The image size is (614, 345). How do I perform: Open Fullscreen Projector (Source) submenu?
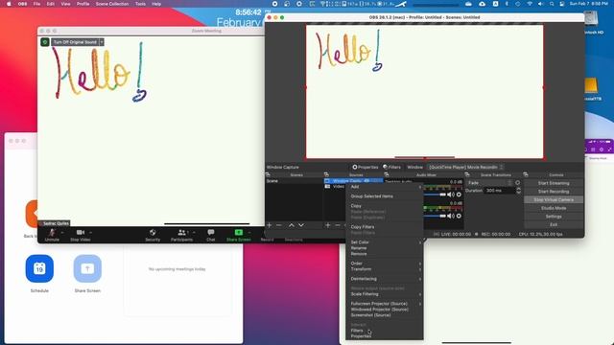(384, 304)
